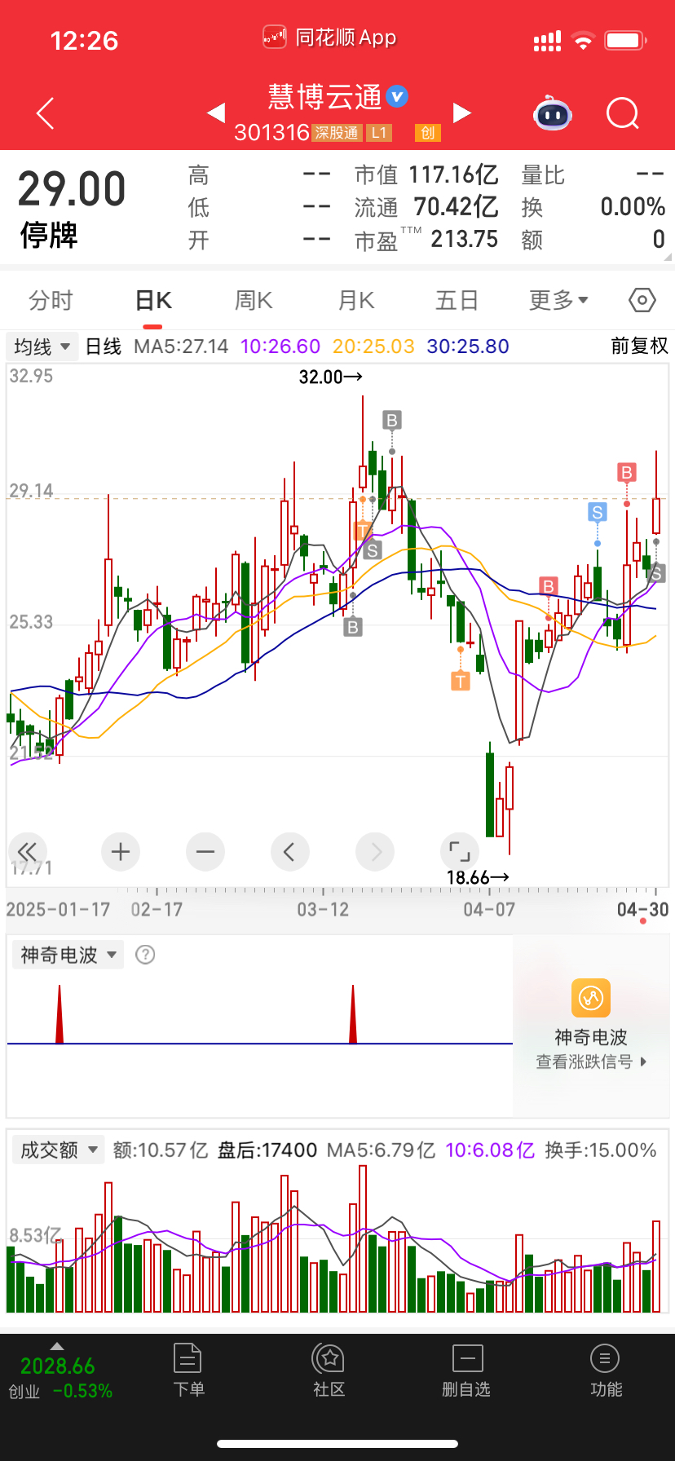Viewport: 675px width, 1461px height.
Task: Tap the 04-30 date on the axis
Action: point(642,910)
